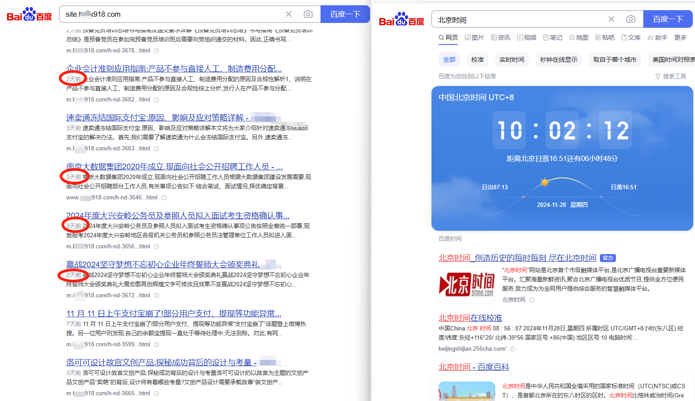The width and height of the screenshot is (695, 401).
Task: Click the sun icon on sunrise arc
Action: [545, 182]
